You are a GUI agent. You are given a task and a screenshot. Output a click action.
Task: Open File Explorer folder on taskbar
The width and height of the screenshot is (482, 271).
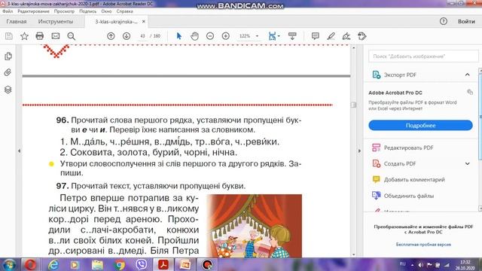coord(97,264)
